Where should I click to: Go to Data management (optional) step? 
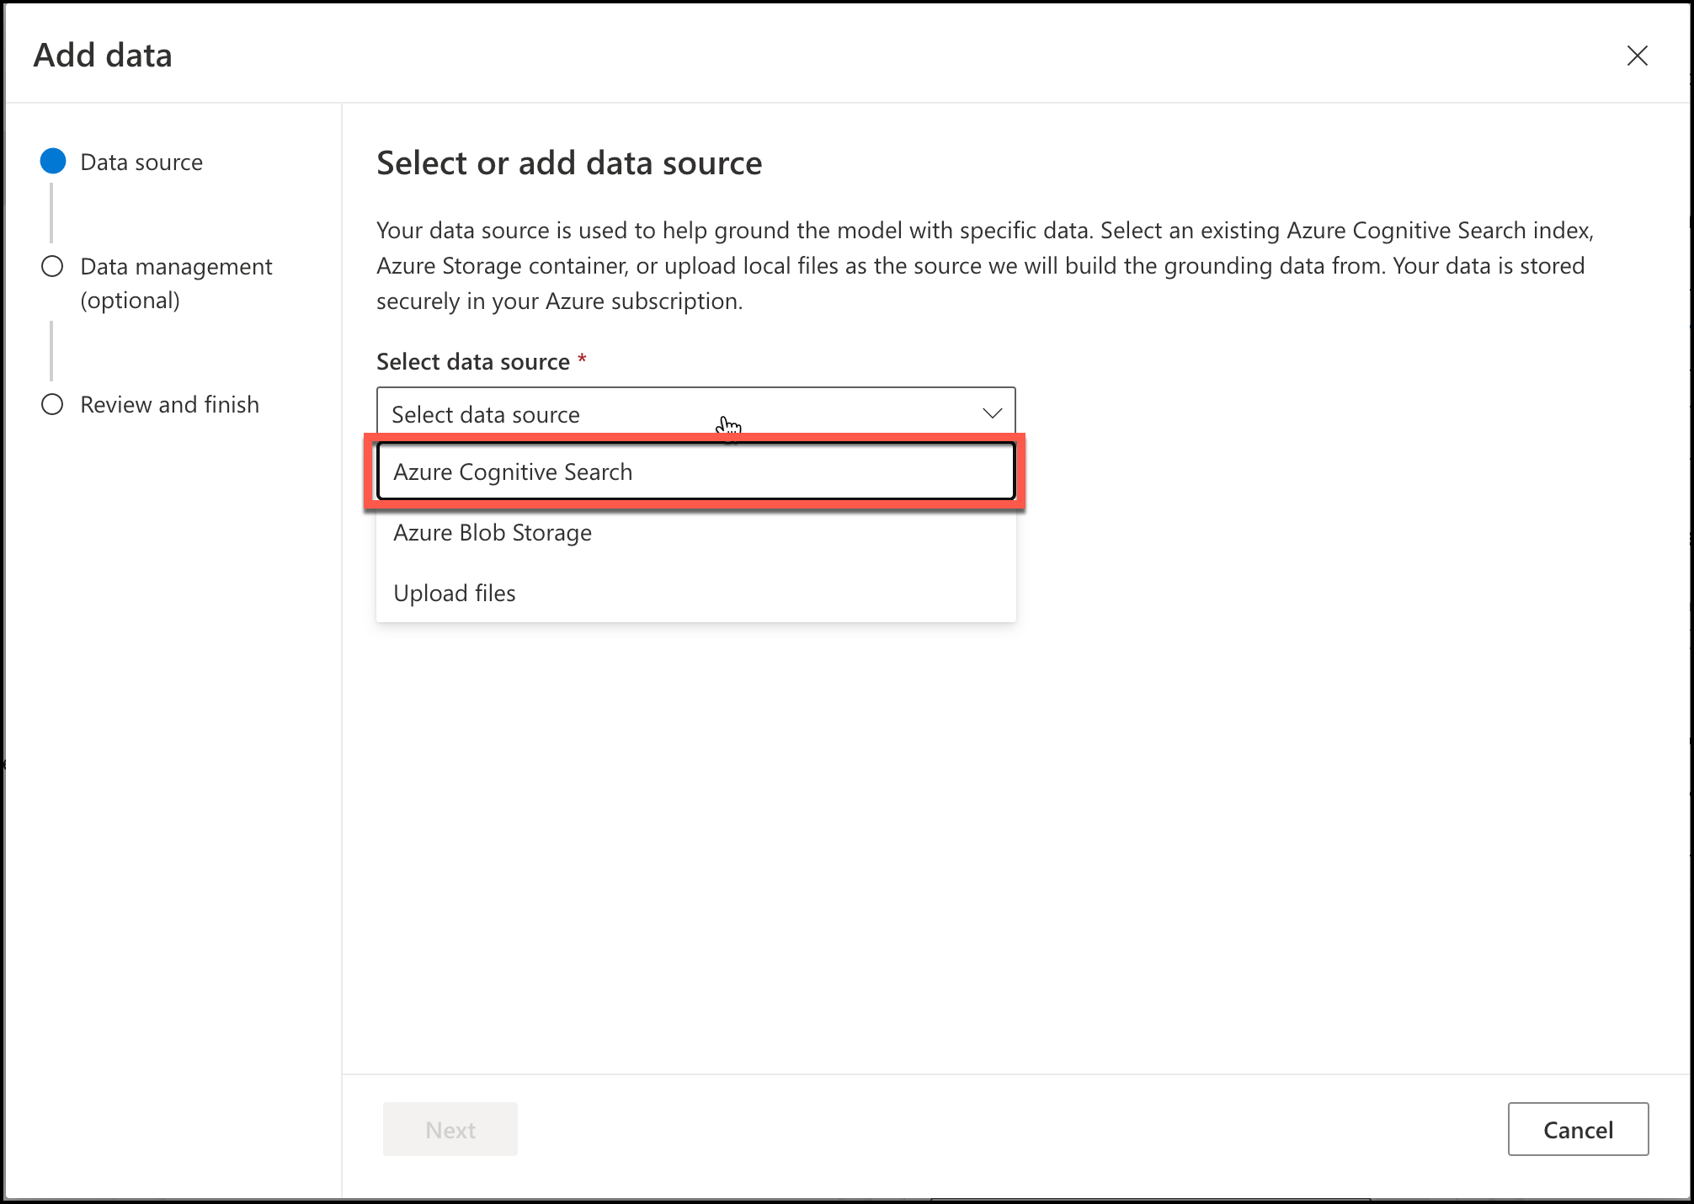pyautogui.click(x=176, y=283)
